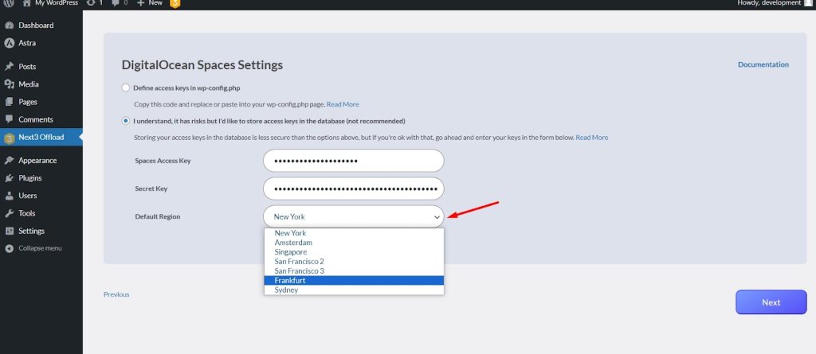Viewport: 816px width, 354px height.
Task: Choose Amsterdam from region list
Action: (354, 243)
